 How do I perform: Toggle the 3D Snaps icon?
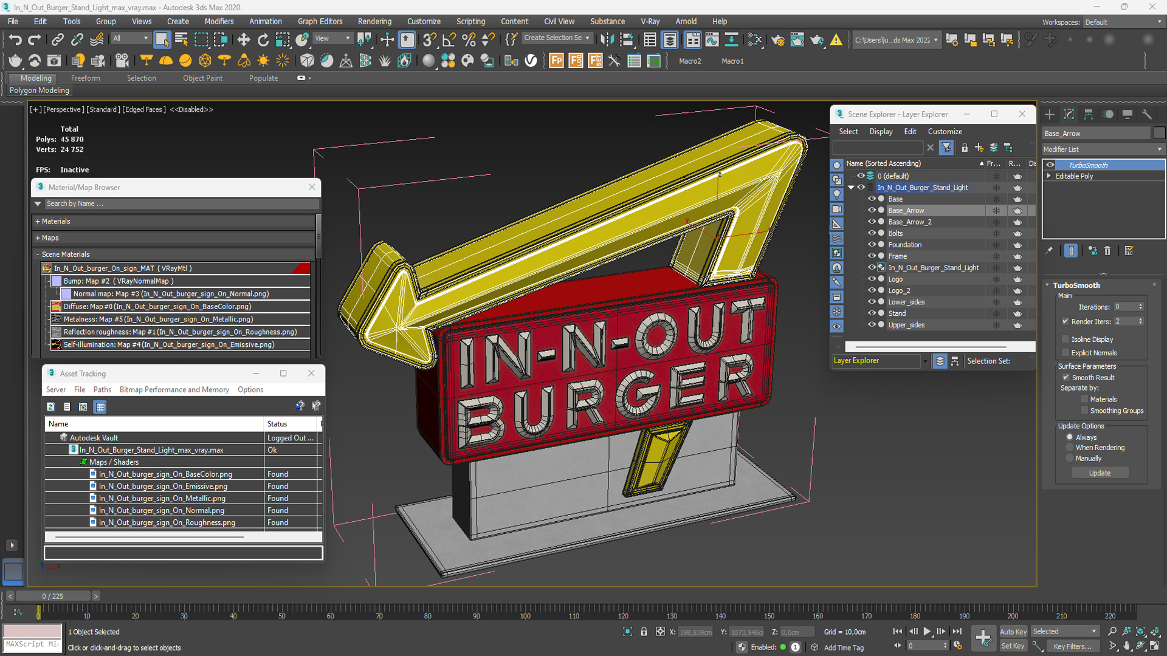429,40
